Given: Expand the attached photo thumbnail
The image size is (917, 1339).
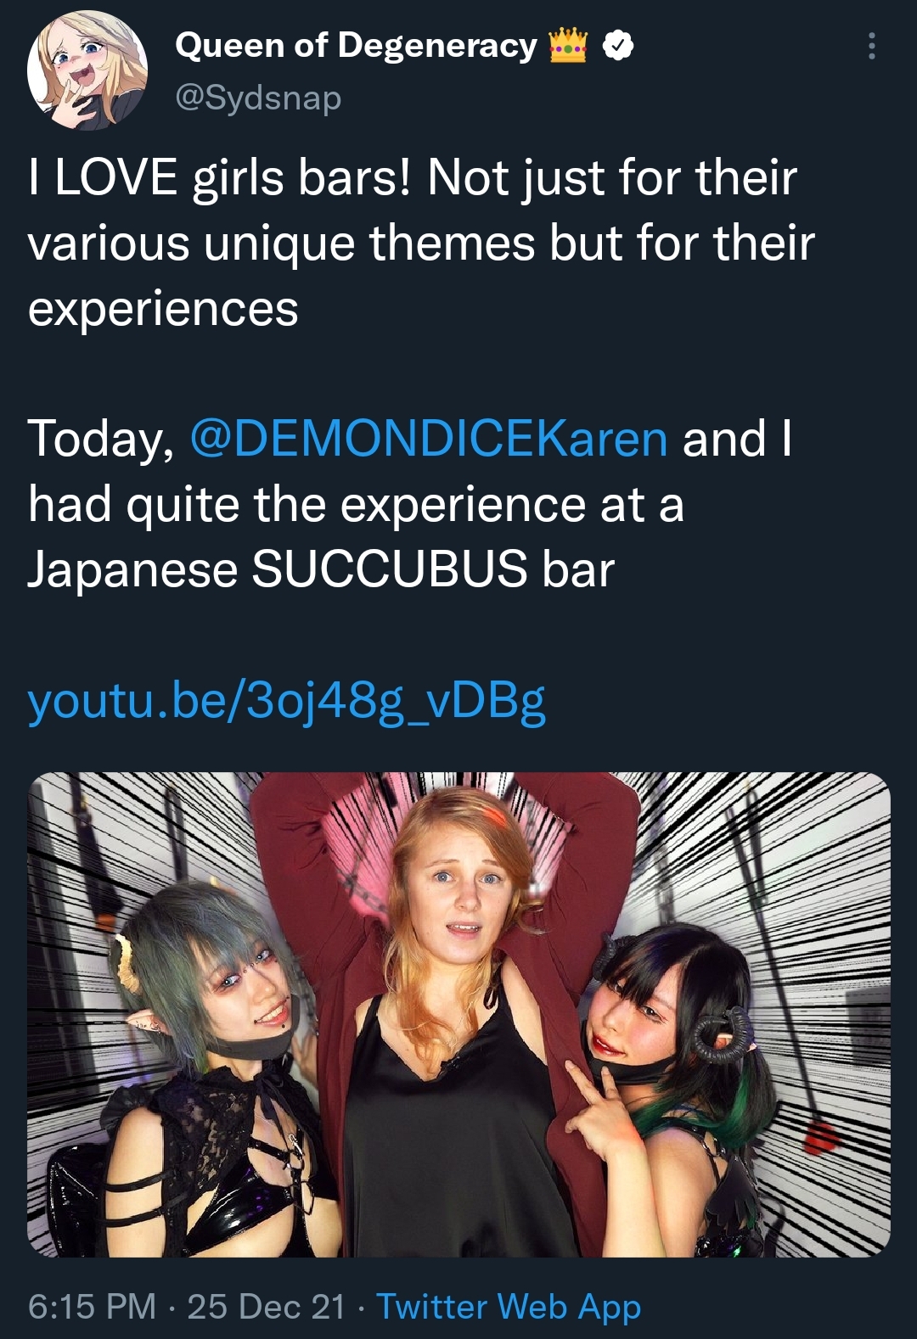Looking at the screenshot, I should tap(458, 1015).
